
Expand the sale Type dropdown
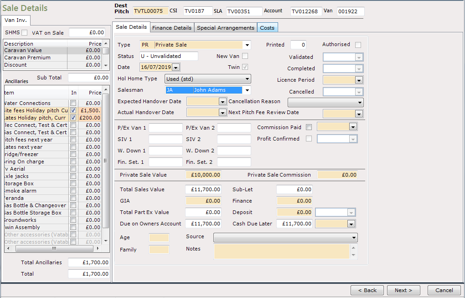247,45
